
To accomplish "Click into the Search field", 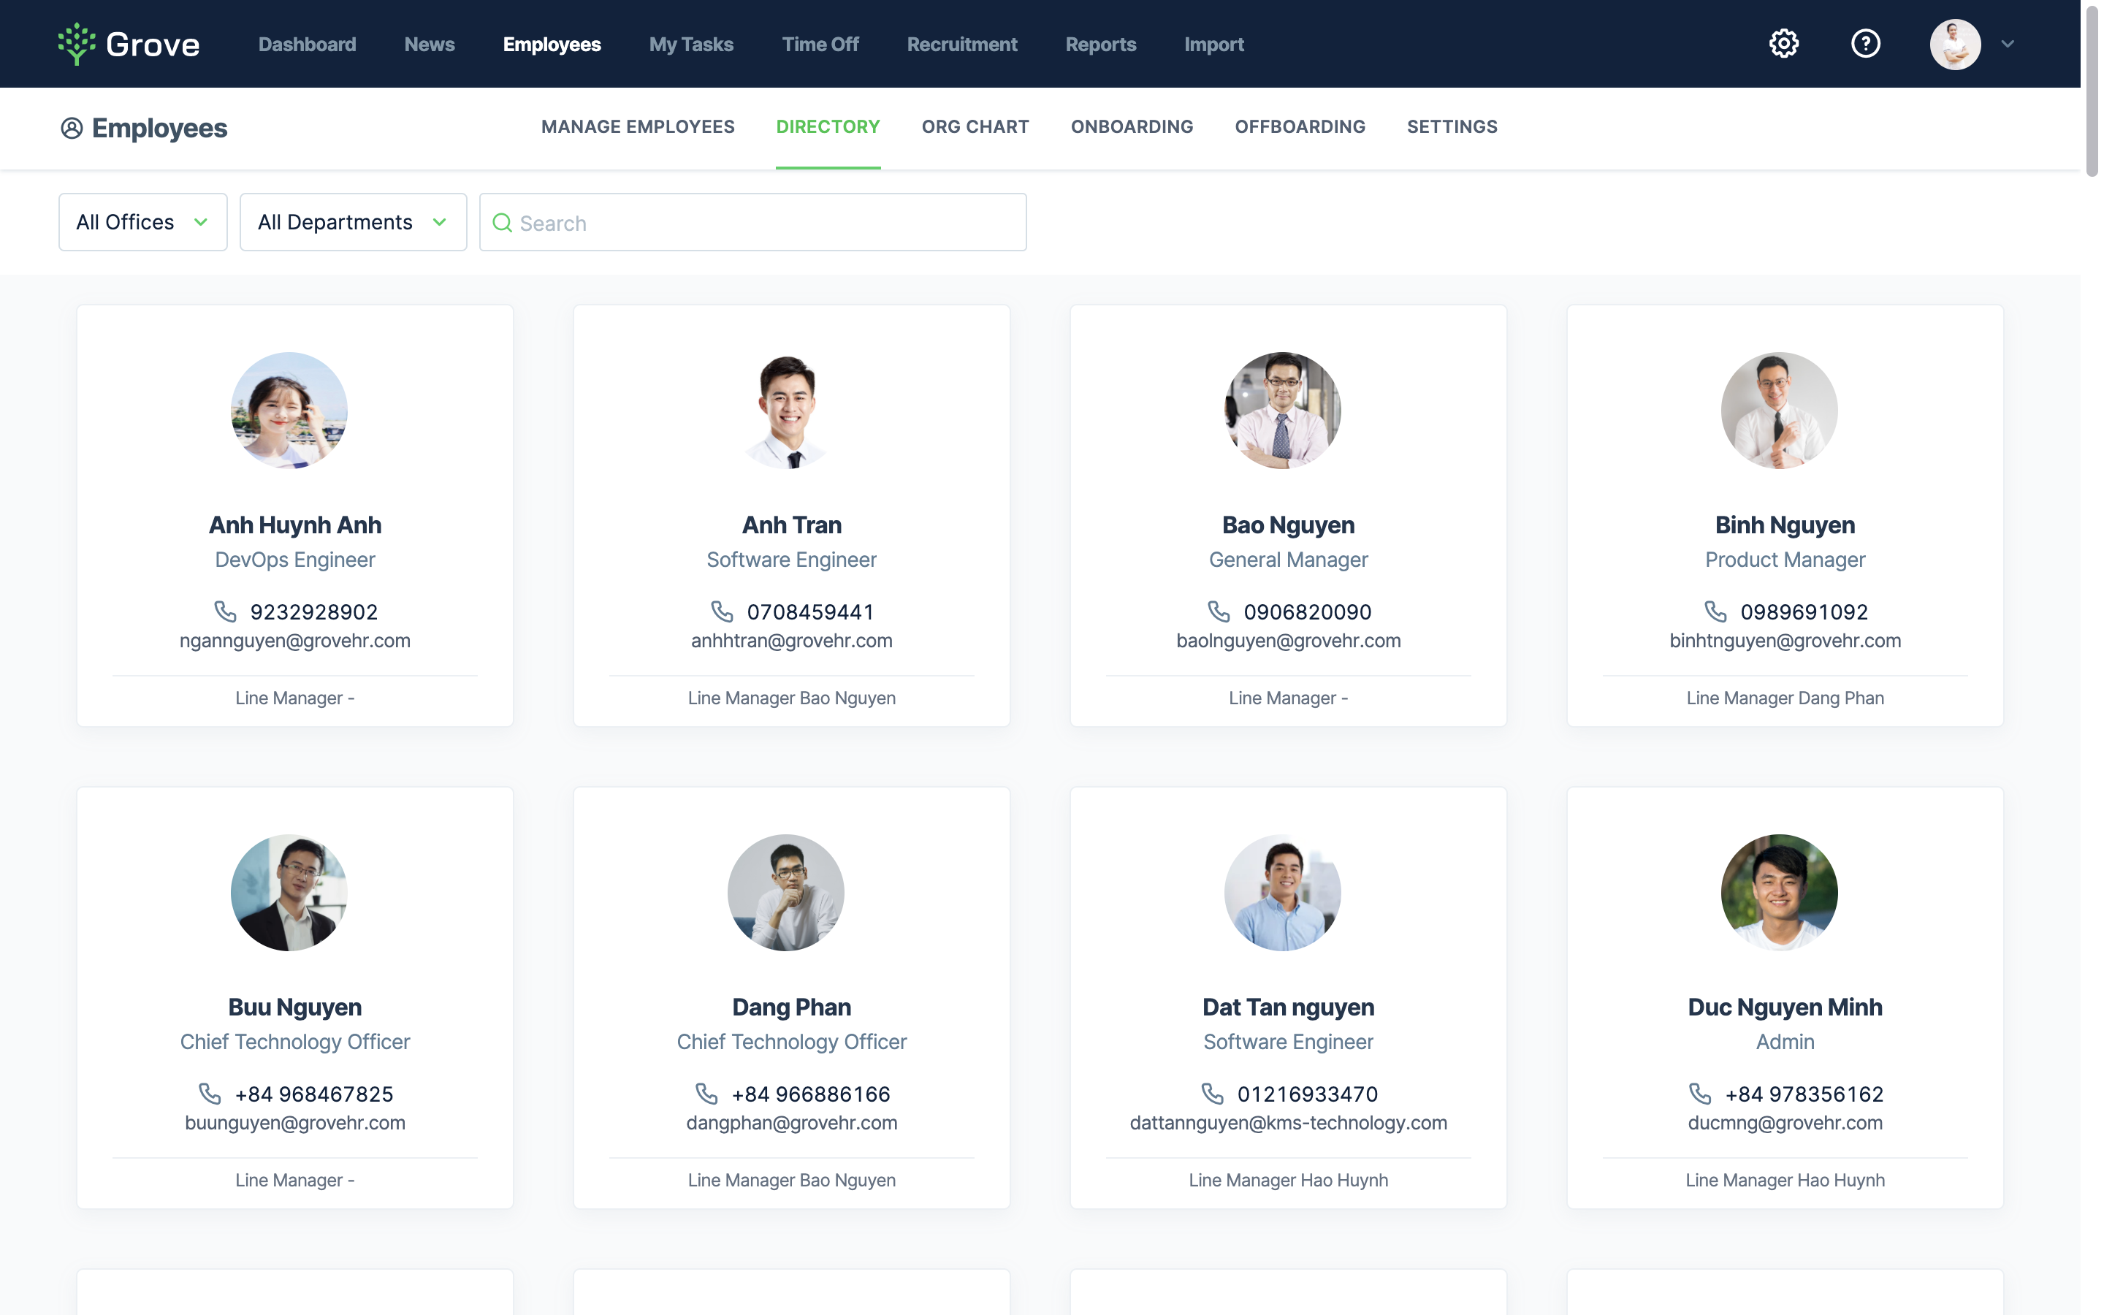I will click(765, 223).
